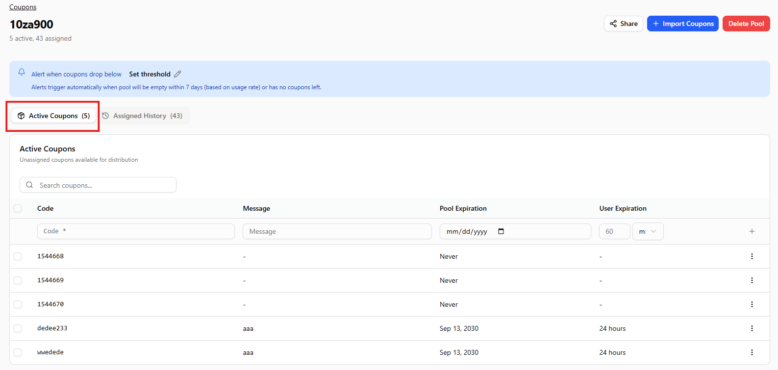The height and width of the screenshot is (370, 778).
Task: Click the User Expiration number field
Action: [x=615, y=231]
